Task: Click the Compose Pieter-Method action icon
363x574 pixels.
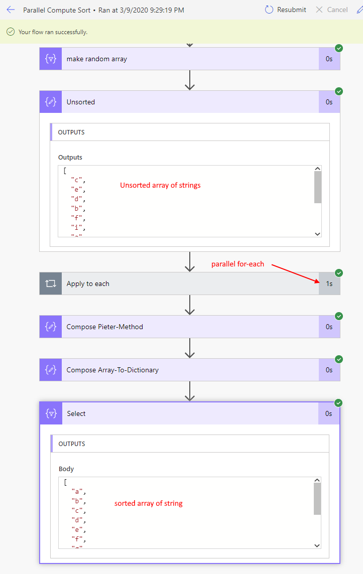Action: coord(50,327)
